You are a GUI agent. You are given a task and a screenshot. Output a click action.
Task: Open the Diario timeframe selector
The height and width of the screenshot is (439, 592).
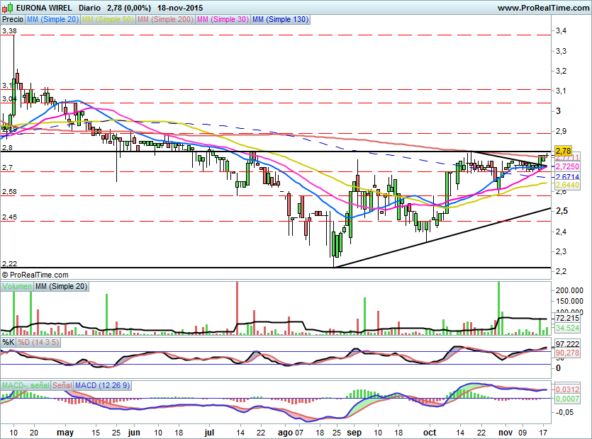pyautogui.click(x=89, y=8)
